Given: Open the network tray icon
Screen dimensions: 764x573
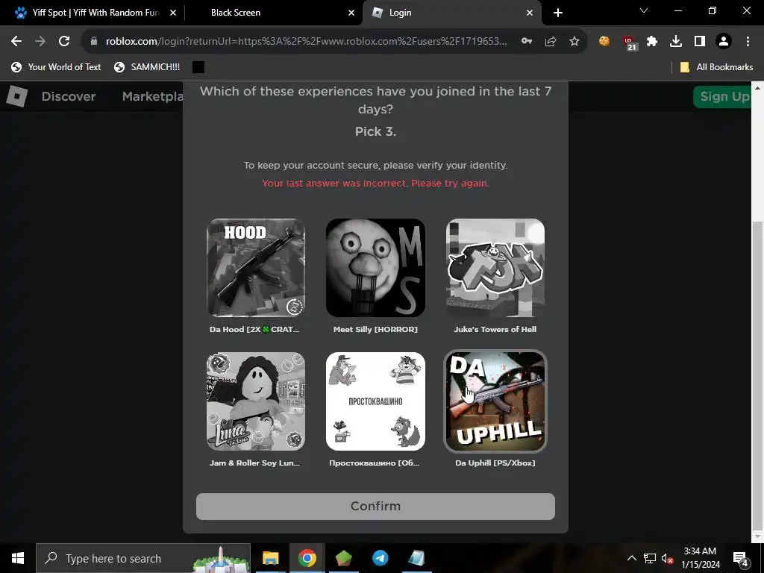Looking at the screenshot, I should point(650,558).
